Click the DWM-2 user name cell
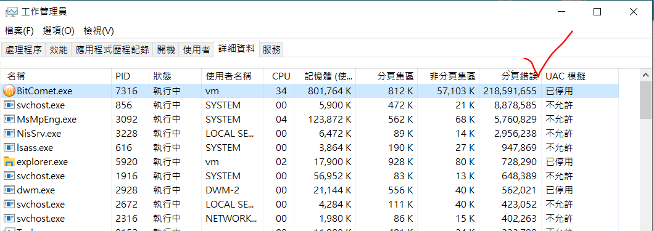Image resolution: width=654 pixels, height=231 pixels. (223, 190)
